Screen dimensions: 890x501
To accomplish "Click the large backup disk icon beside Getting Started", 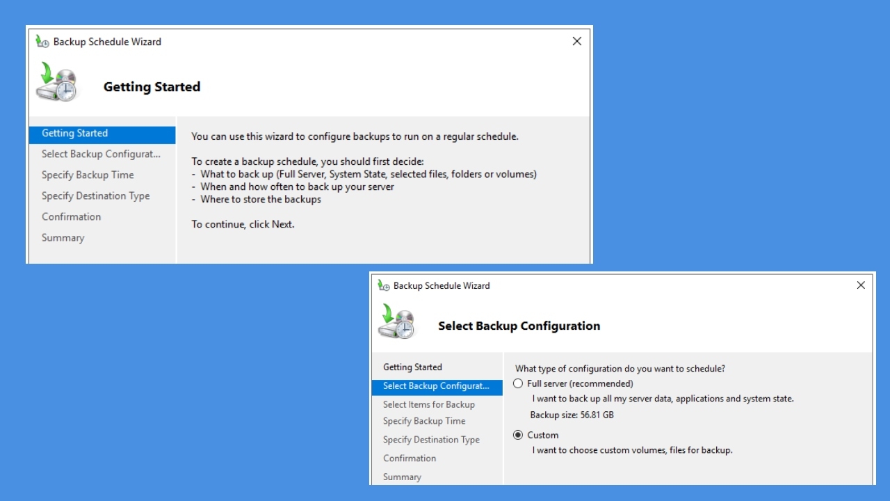I will 56,81.
